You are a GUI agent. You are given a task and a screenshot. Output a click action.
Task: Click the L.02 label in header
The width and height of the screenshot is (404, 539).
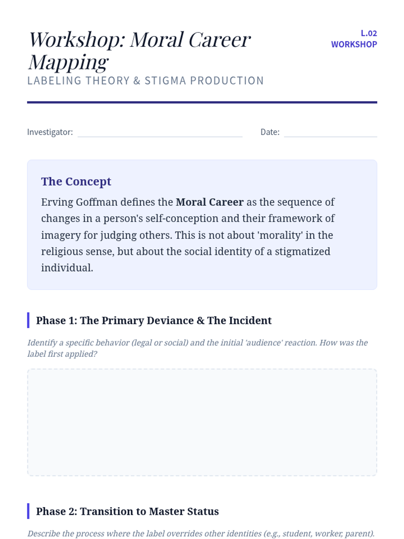click(369, 33)
